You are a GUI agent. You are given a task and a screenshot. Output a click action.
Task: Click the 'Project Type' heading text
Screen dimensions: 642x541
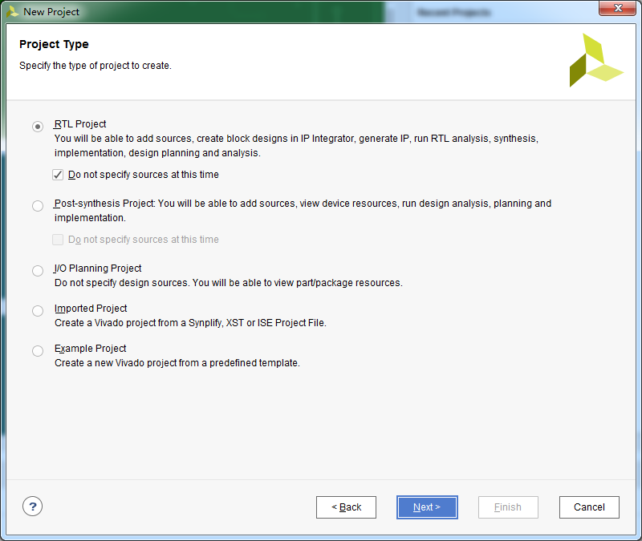[x=54, y=44]
